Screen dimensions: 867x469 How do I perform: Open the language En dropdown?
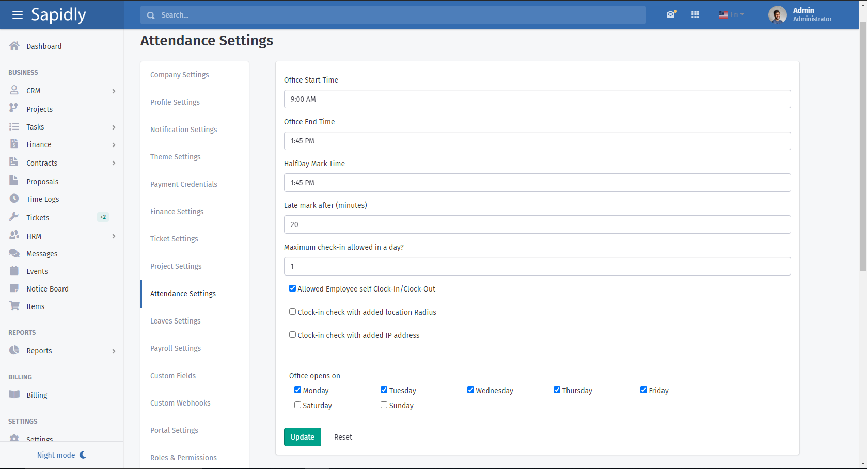click(731, 14)
